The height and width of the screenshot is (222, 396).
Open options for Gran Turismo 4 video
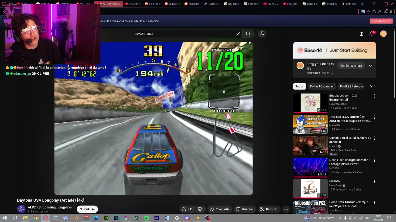tap(374, 203)
